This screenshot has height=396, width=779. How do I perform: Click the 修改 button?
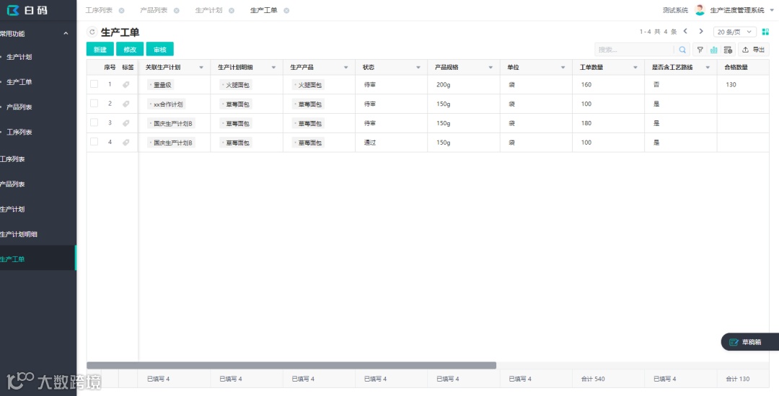(x=130, y=49)
